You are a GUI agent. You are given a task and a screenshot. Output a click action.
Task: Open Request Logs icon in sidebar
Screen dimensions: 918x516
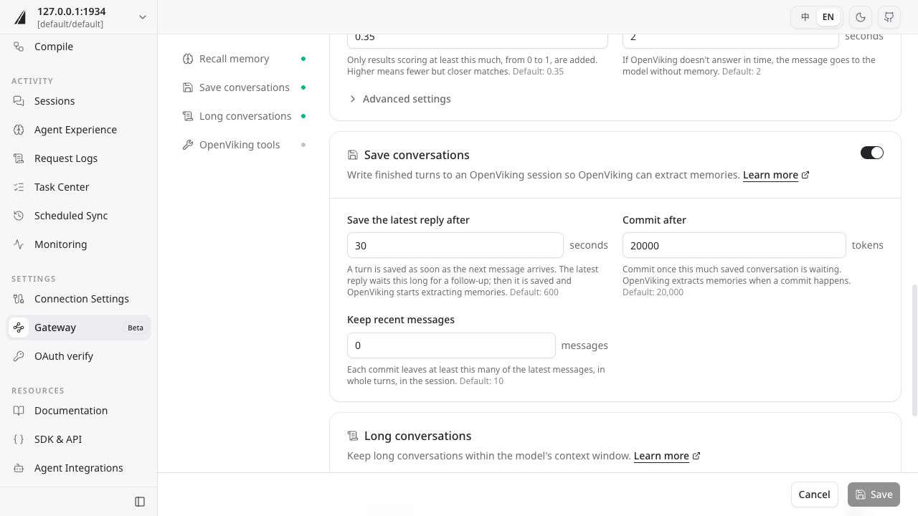coord(19,158)
